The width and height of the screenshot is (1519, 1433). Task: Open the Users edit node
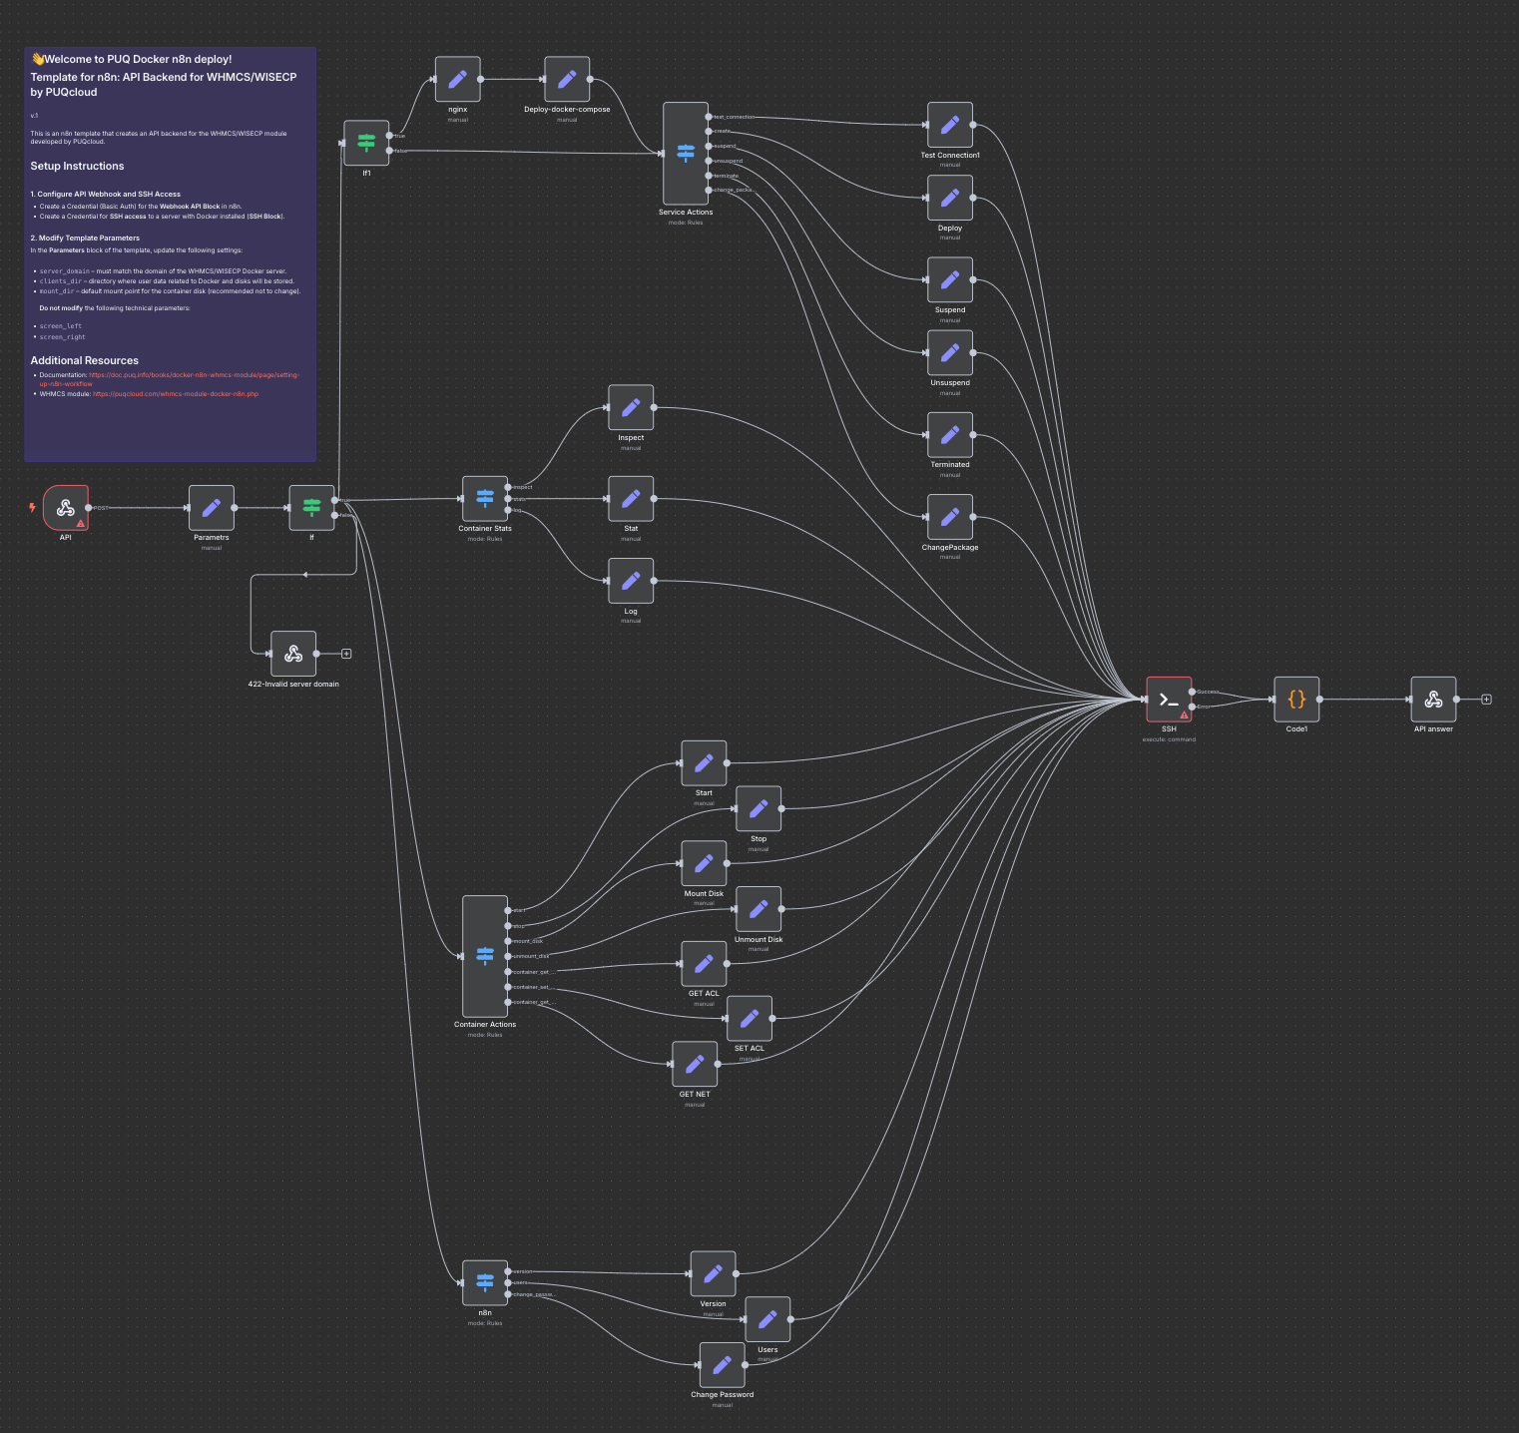click(767, 1319)
